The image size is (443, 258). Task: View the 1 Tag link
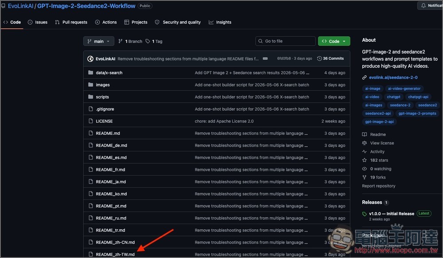pyautogui.click(x=154, y=41)
